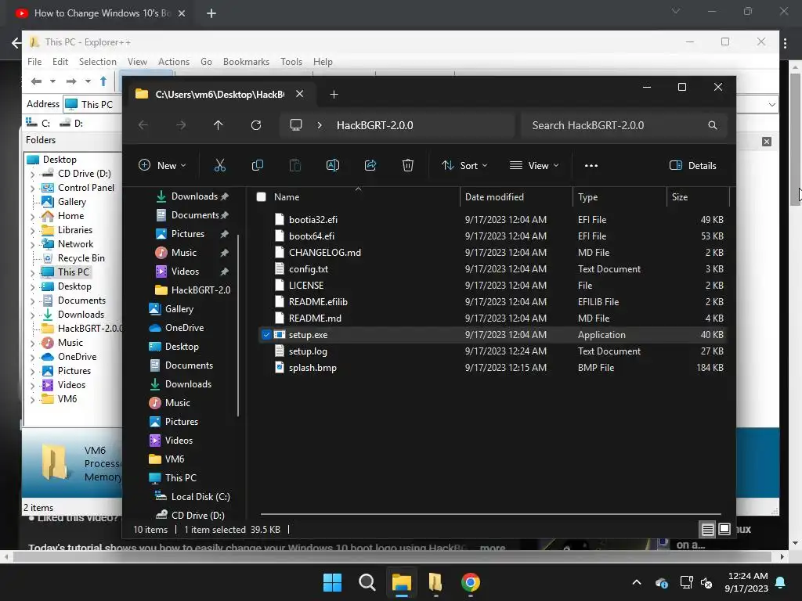This screenshot has width=802, height=601.
Task: Open Windows Start from the taskbar
Action: point(332,582)
